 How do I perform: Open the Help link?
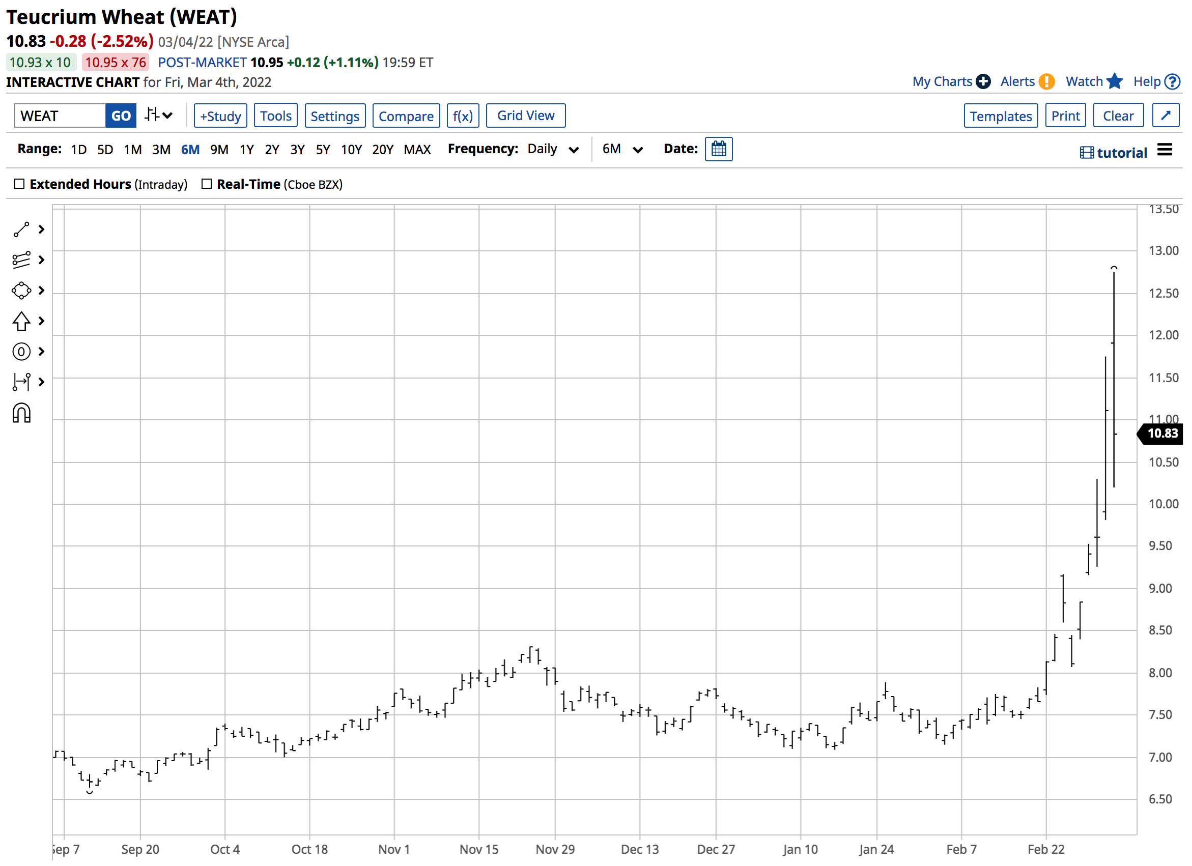pos(1147,82)
